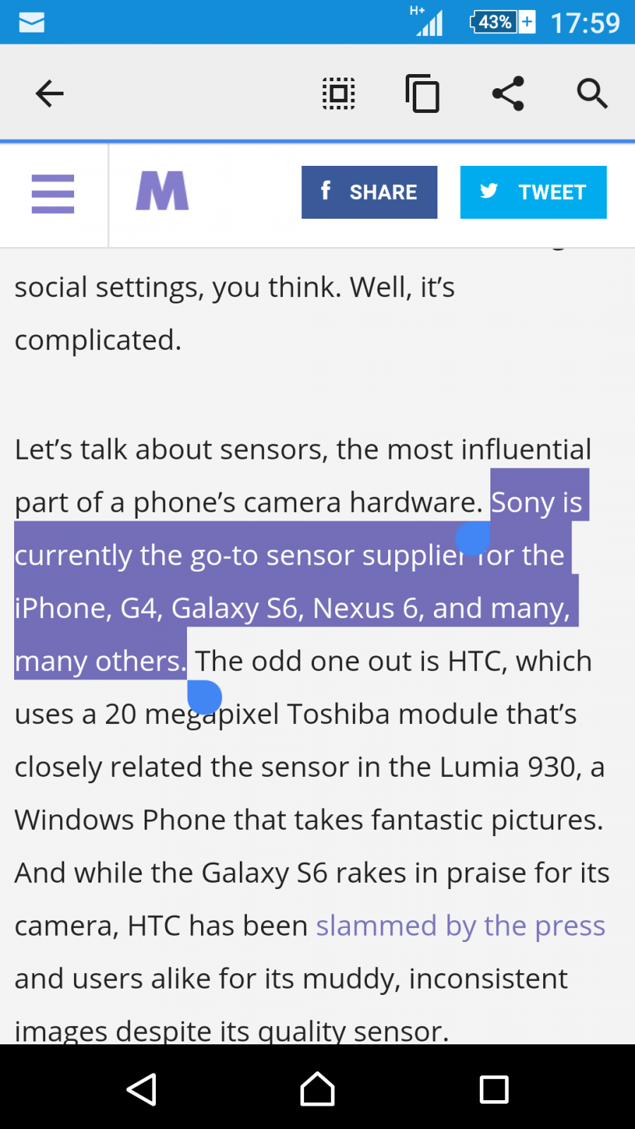Tap the selection start handle
Screen dimensions: 635x1129
pyautogui.click(x=473, y=539)
